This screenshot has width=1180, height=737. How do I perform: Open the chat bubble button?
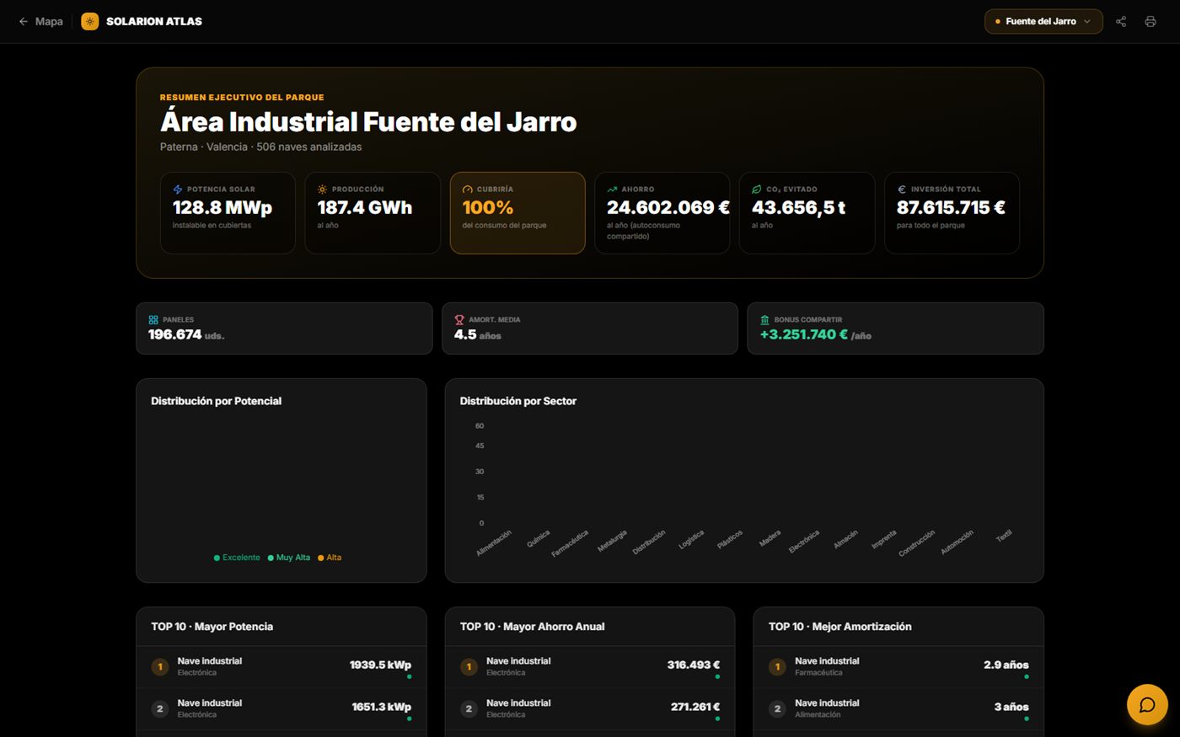(1147, 705)
